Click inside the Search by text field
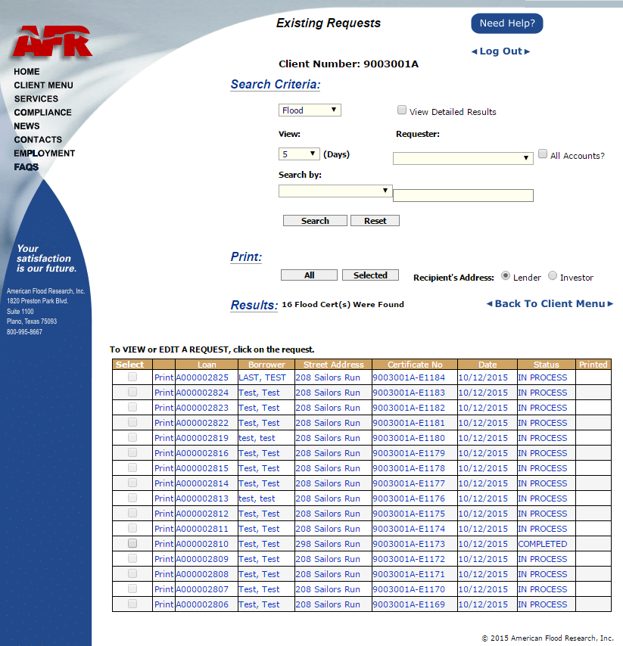This screenshot has width=623, height=646. (463, 195)
